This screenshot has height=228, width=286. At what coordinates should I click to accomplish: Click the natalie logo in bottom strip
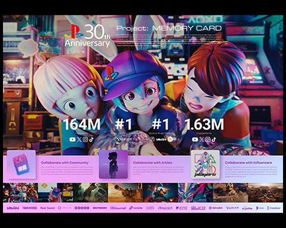(x=136, y=208)
